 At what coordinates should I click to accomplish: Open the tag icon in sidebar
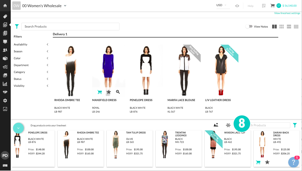[x=5, y=16]
